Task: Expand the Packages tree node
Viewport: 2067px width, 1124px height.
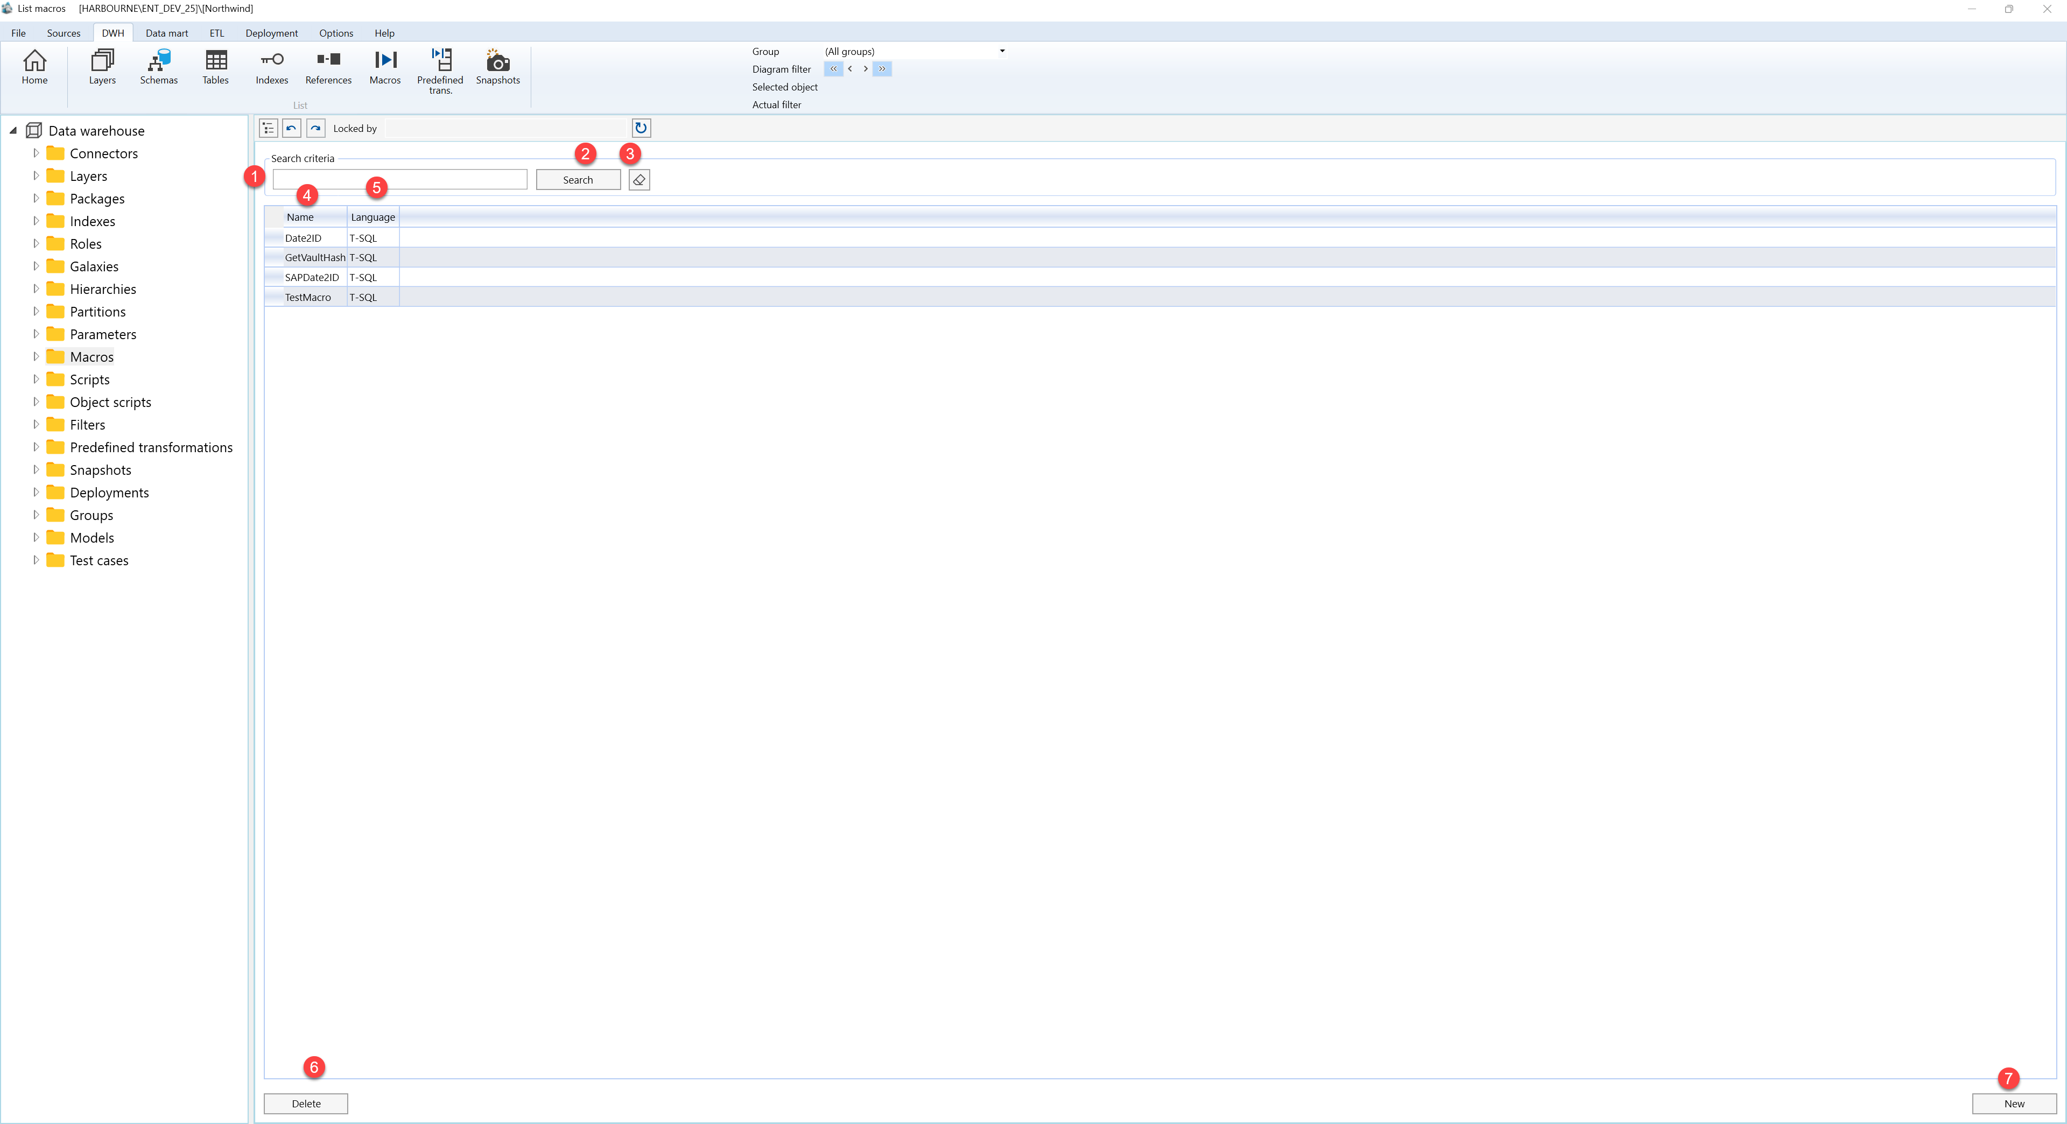Action: (36, 198)
